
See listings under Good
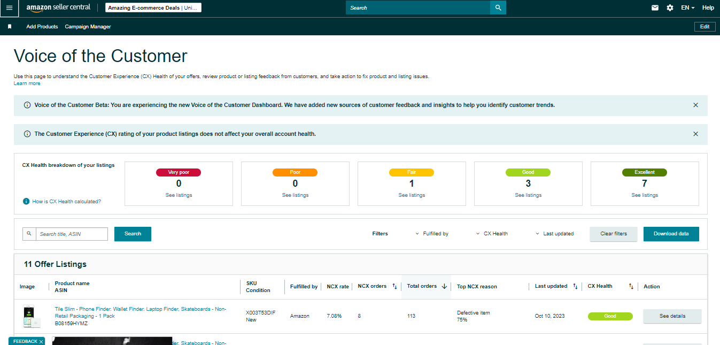tap(528, 195)
